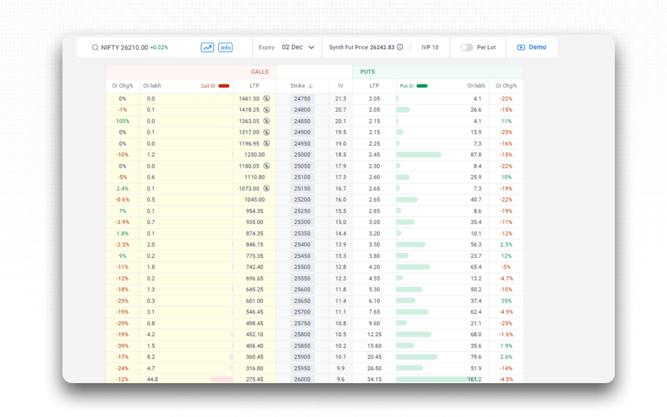The image size is (667, 417).
Task: Click the IVP 10 indicator
Action: 430,48
